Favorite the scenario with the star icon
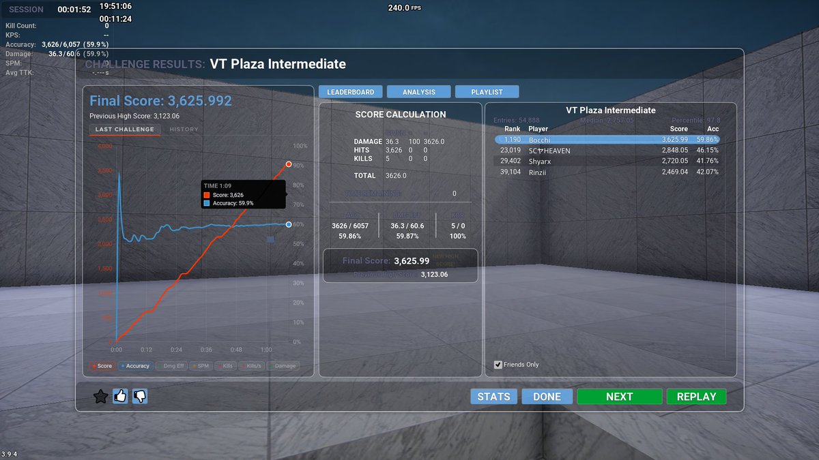This screenshot has width=819, height=460. [x=100, y=397]
